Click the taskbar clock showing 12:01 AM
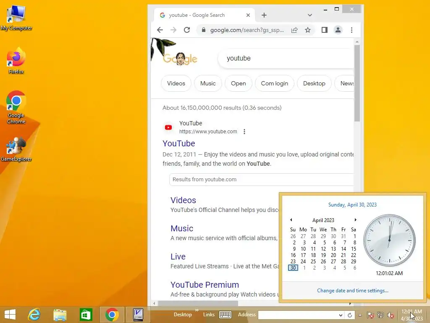Viewport: 430px width, 323px height. tap(412, 315)
